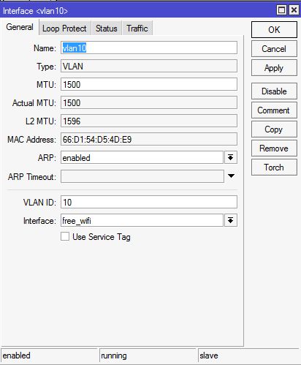Confirm changes with the OK button
The image size is (301, 365).
(274, 30)
